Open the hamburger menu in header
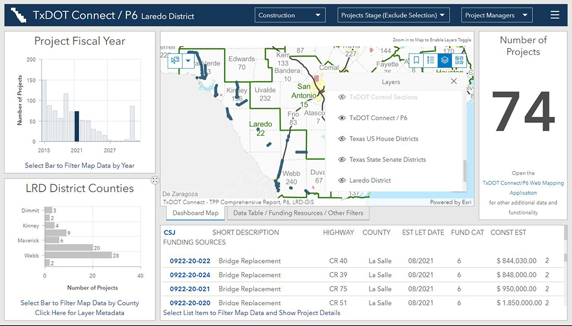 tap(554, 15)
